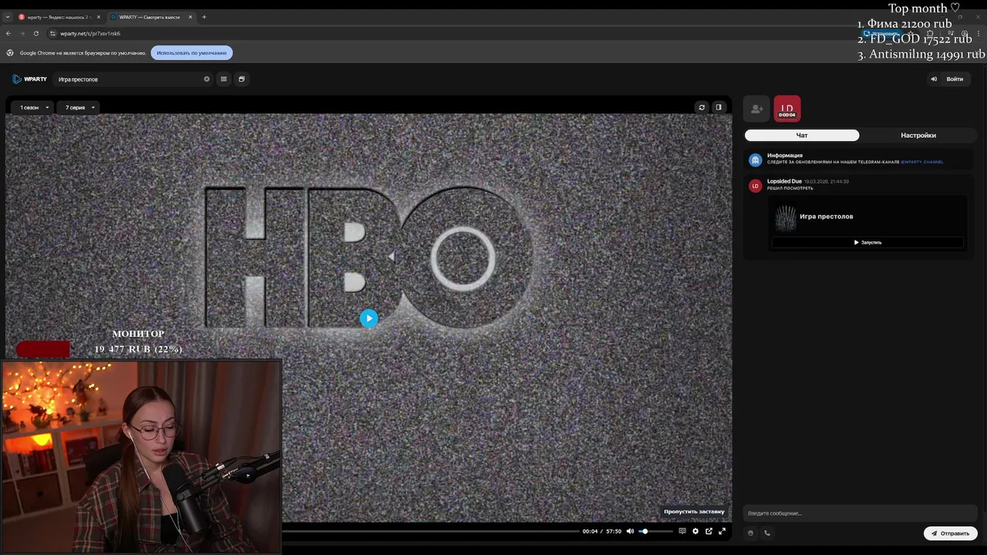Clear the search field with the X icon
Viewport: 987px width, 555px height.
[207, 79]
